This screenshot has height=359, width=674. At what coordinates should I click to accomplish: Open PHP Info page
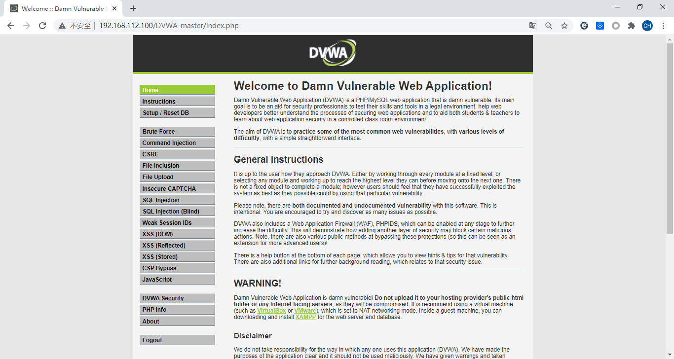click(x=178, y=310)
